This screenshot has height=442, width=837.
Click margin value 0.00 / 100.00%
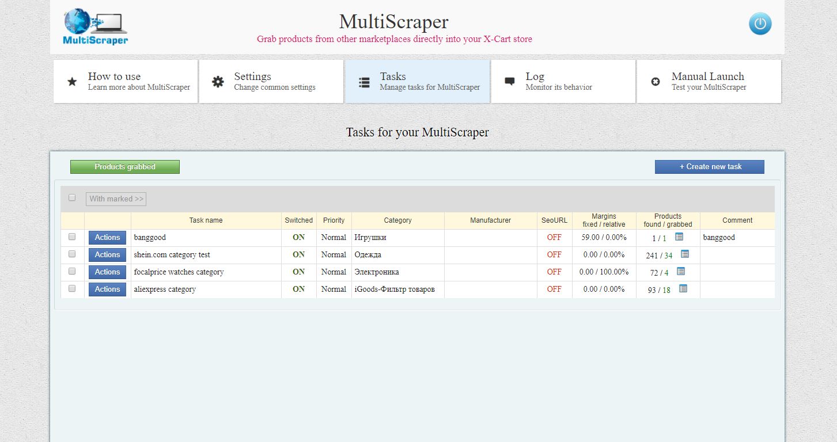click(604, 272)
